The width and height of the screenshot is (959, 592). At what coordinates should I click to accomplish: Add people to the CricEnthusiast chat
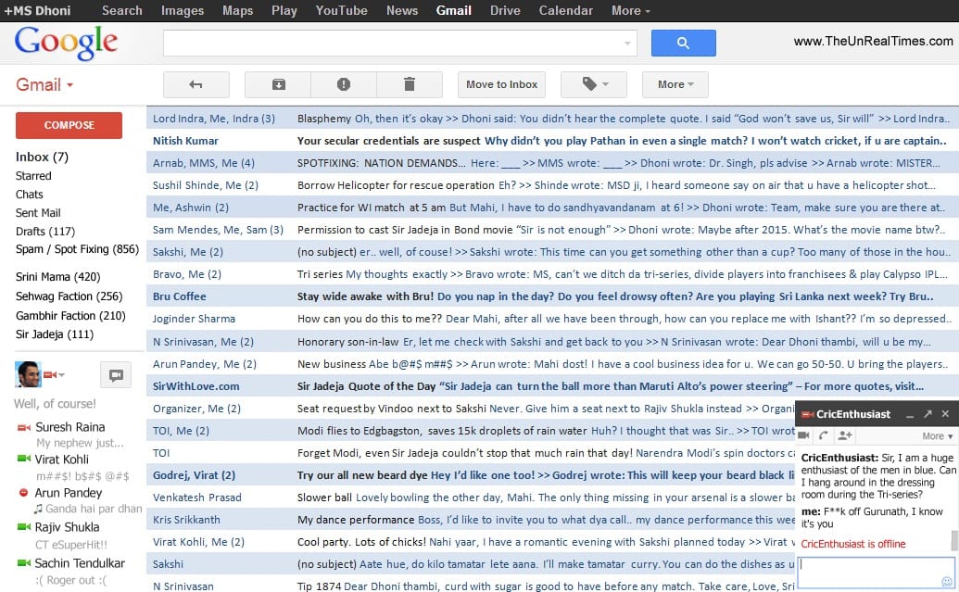[x=845, y=435]
